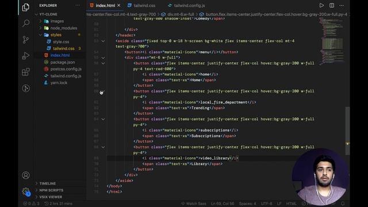Click the Trending span text
368x207 pixels.
[200, 108]
